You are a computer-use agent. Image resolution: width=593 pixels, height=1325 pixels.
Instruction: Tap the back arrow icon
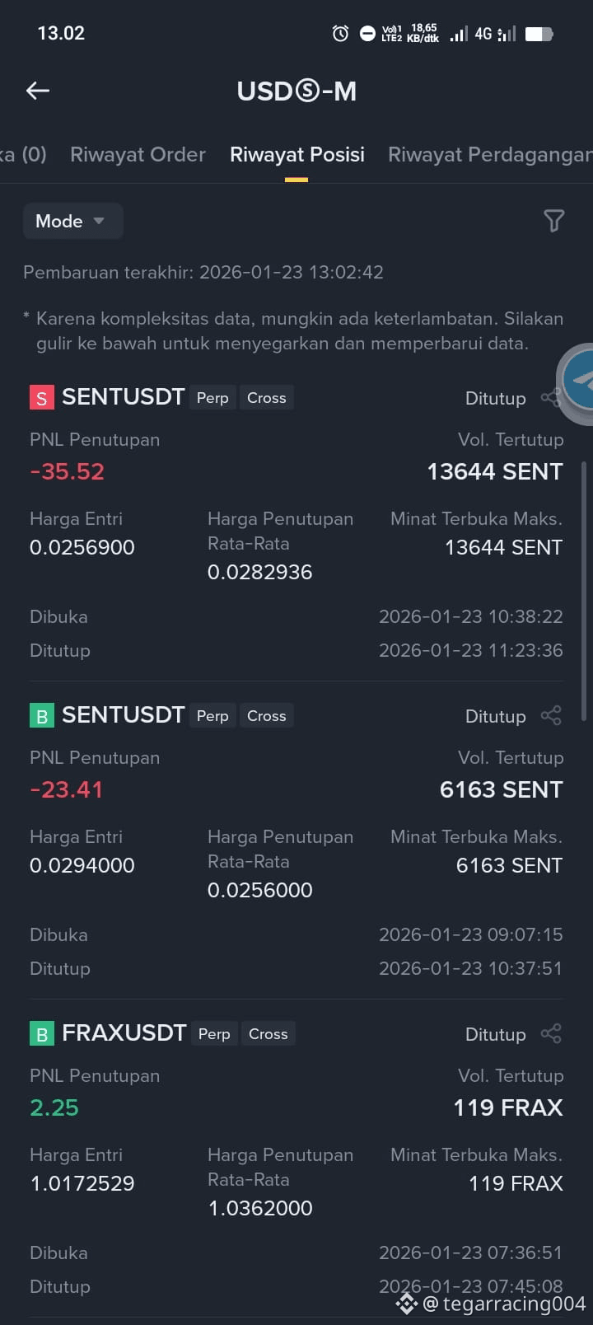tap(38, 91)
